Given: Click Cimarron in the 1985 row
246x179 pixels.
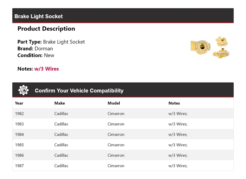Looking at the screenshot, I should click(116, 145).
